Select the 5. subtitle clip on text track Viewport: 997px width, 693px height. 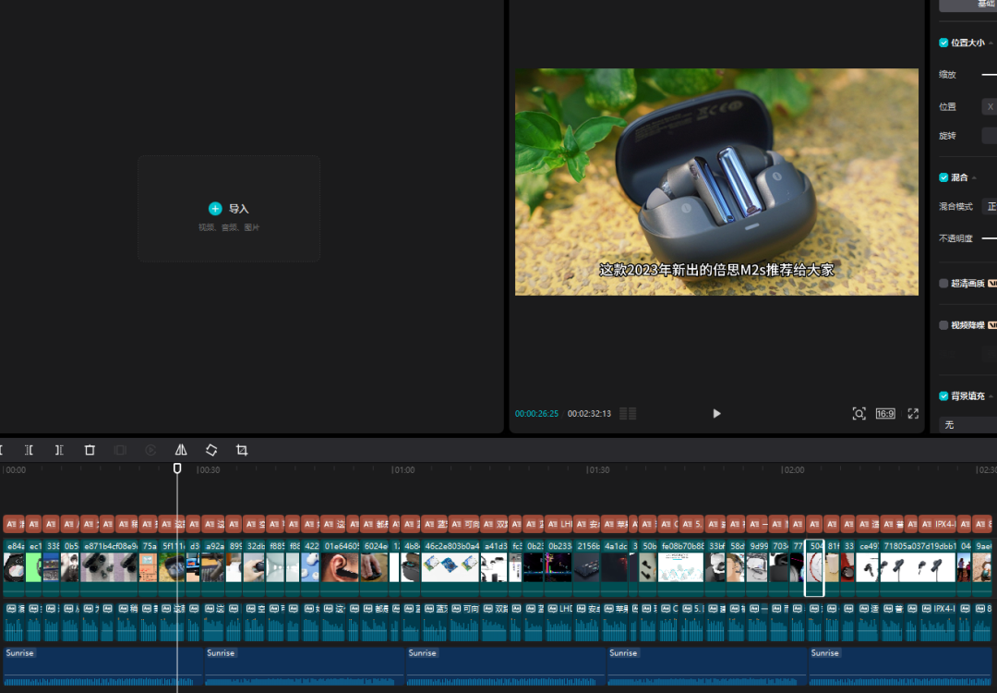(x=691, y=524)
